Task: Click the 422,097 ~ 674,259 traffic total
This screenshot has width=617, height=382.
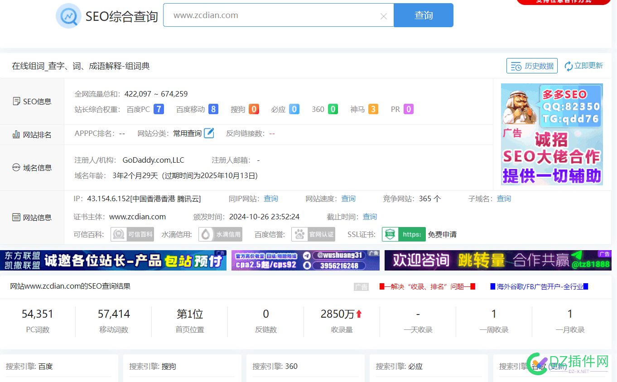Action: pos(156,94)
